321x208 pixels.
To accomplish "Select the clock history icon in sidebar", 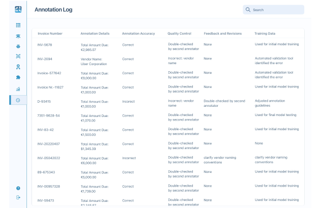I will 18,100.
